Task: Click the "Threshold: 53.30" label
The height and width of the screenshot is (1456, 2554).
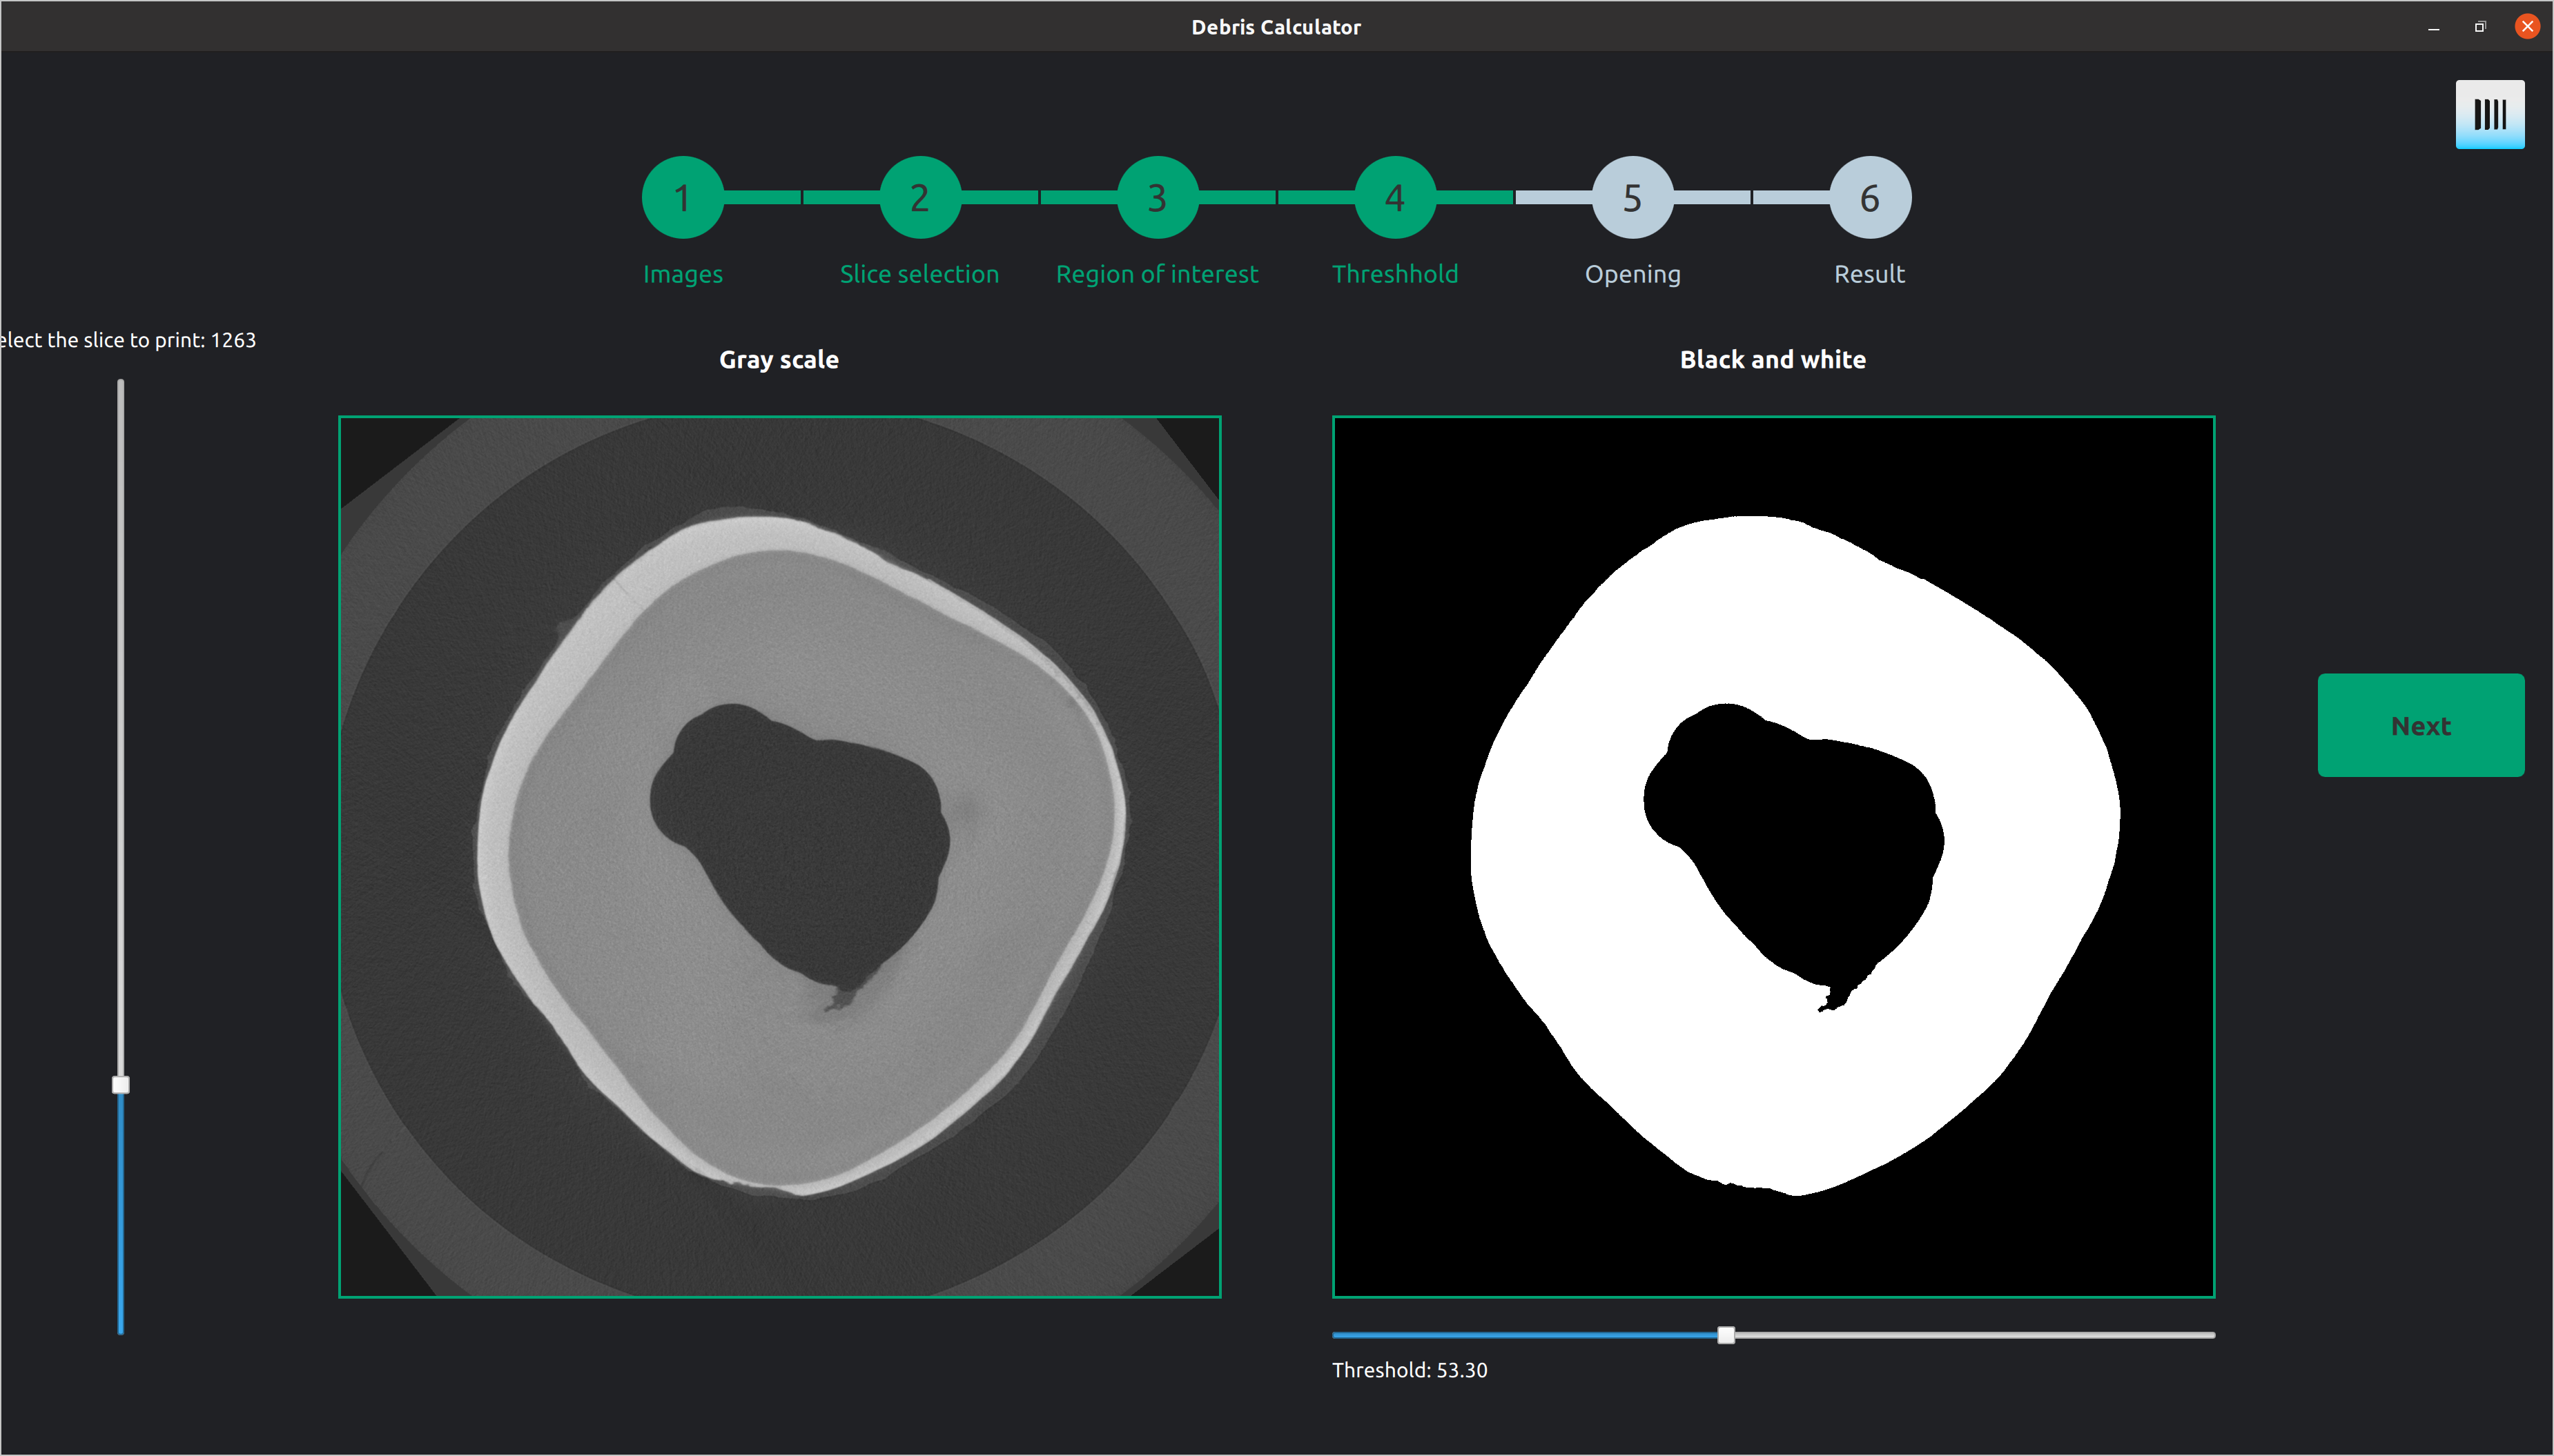Action: coord(1409,1370)
